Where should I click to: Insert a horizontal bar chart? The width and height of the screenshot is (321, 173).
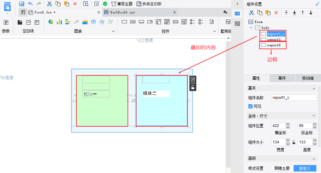click(68, 22)
